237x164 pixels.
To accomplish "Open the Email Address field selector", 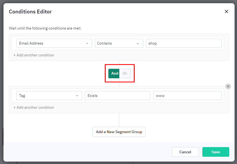I will pos(54,43).
